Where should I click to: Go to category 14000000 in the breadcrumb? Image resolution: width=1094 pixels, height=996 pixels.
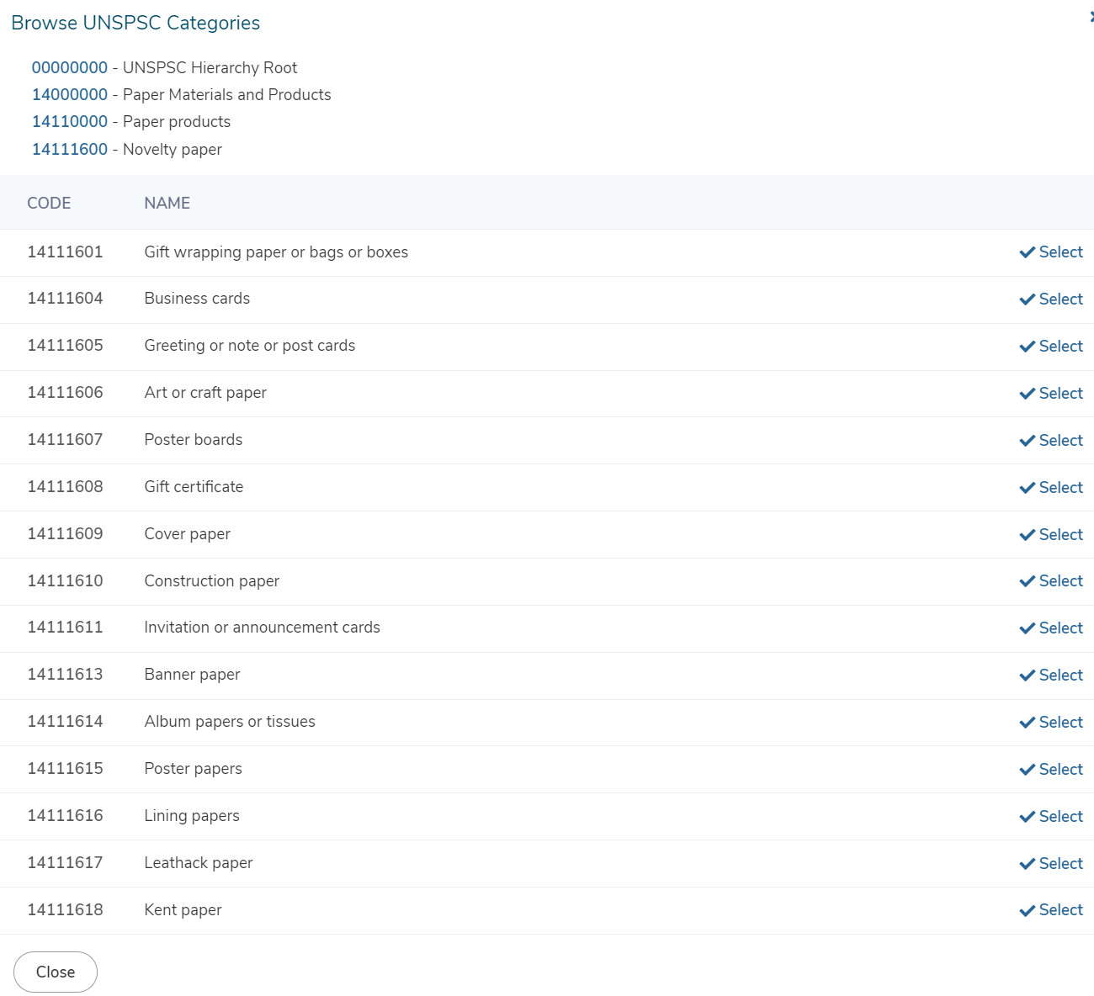70,94
